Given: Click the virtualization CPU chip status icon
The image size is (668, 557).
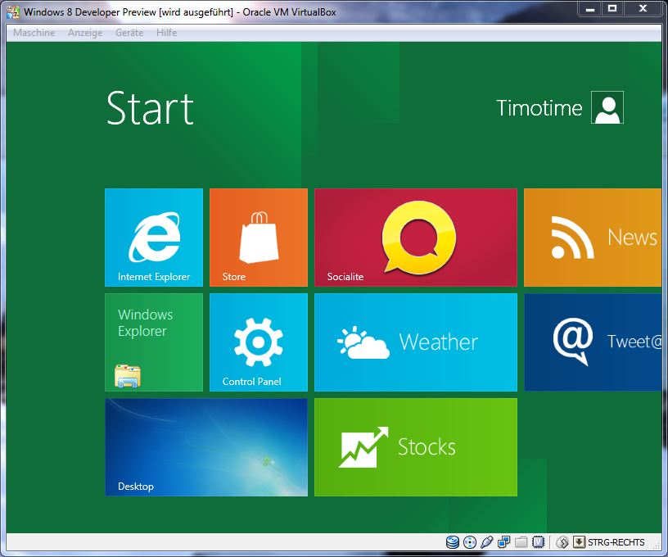Looking at the screenshot, I should [539, 542].
